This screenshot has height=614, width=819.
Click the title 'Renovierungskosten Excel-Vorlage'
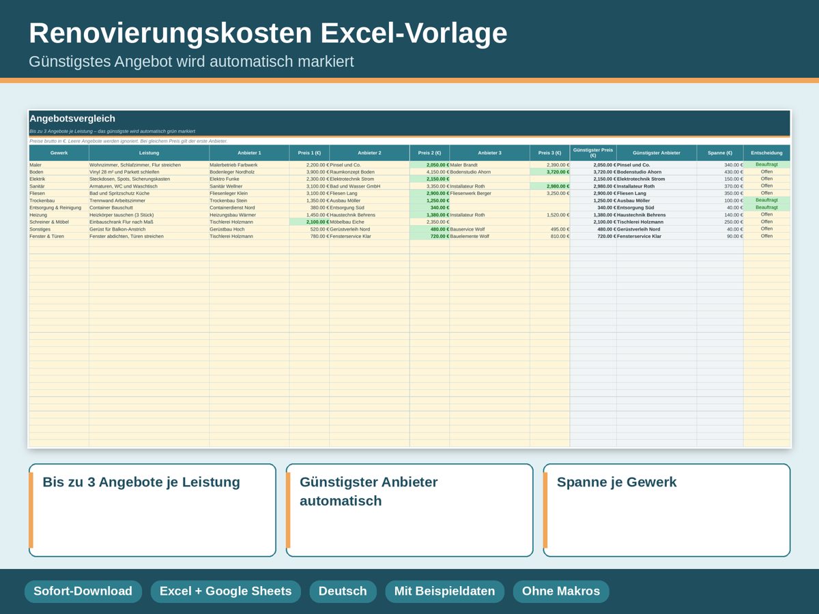[x=268, y=33]
